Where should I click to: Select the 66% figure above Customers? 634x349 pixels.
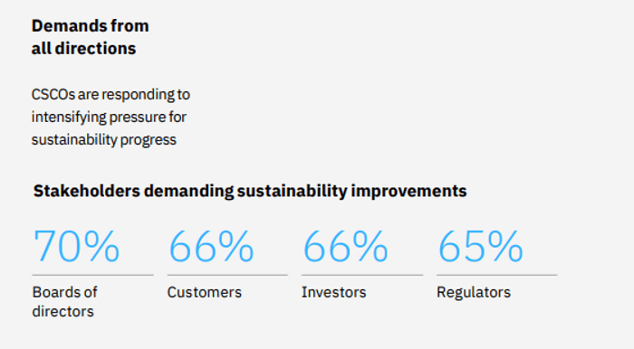click(211, 246)
